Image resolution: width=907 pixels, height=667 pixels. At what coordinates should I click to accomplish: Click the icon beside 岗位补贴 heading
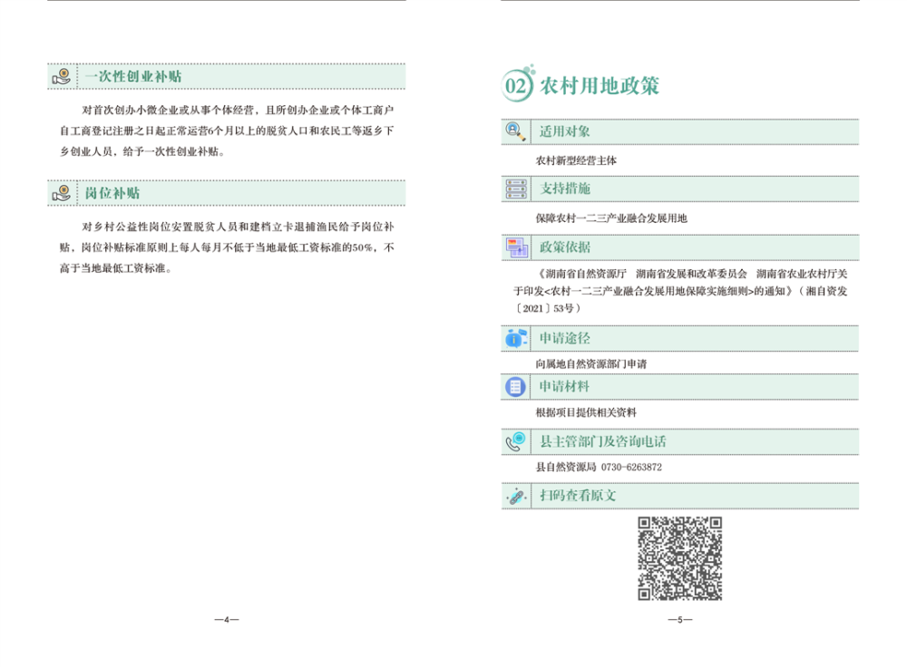[x=62, y=193]
